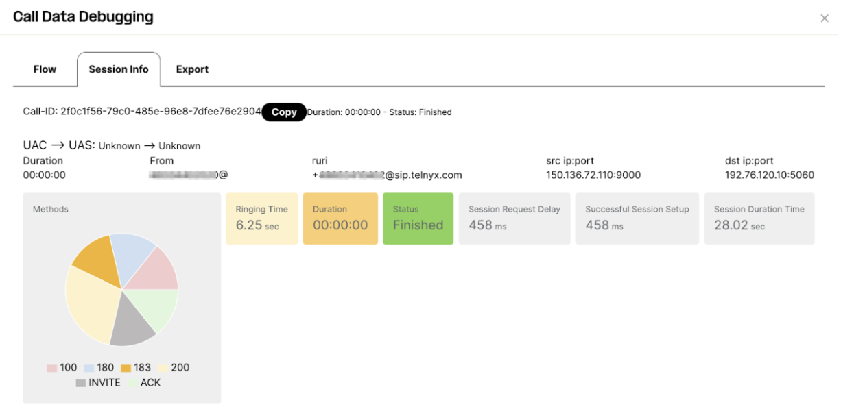Close the Call Data Debugging dialog
This screenshot has width=841, height=411.
click(825, 18)
